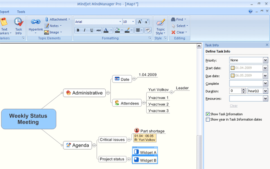270x169 pixels.
Task: Click the Date topic calendar icon
Action: (117, 78)
